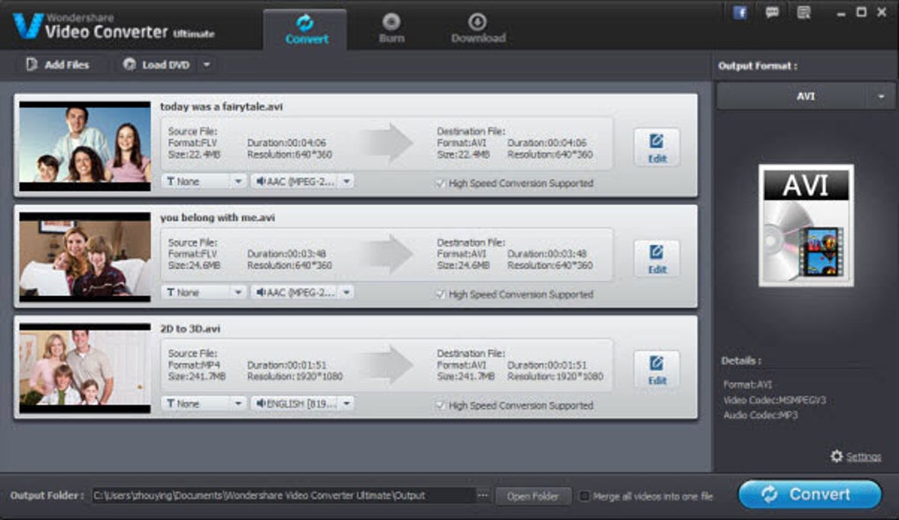Toggle High Speed Conversion for today was a fairytale.avi
This screenshot has width=899, height=520.
tap(440, 183)
